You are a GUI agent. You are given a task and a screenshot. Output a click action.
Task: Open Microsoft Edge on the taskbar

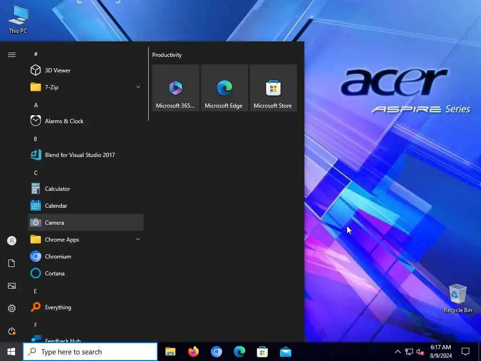(240, 352)
